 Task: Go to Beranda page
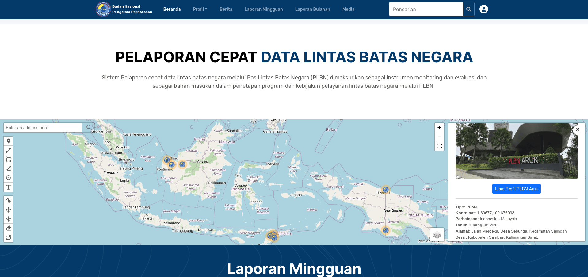172,9
